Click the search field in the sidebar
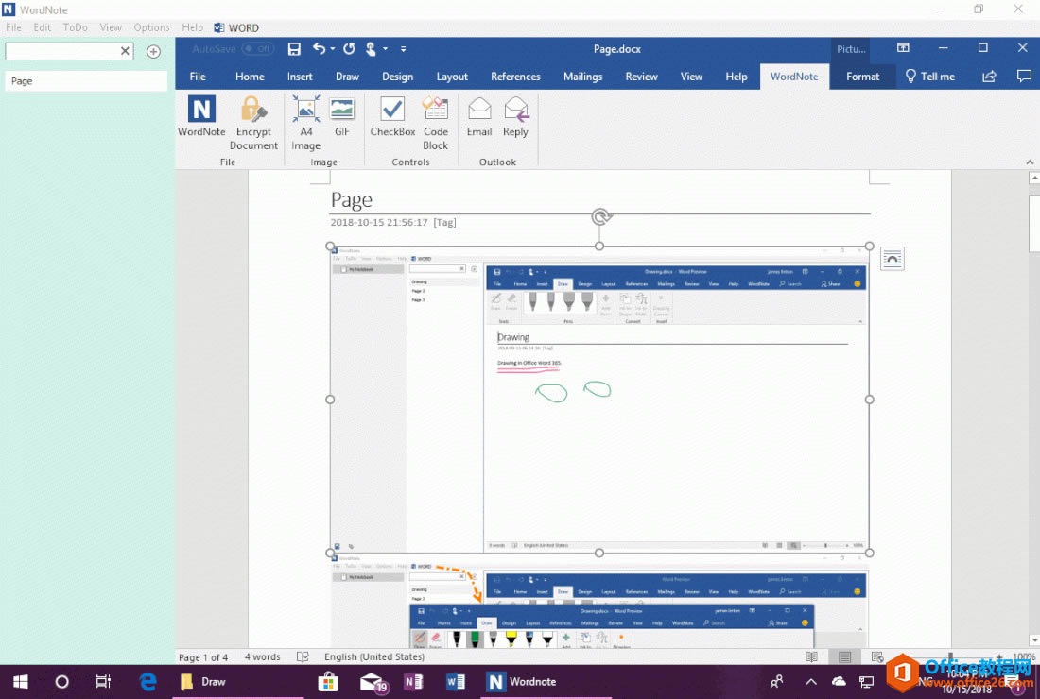 coord(61,51)
